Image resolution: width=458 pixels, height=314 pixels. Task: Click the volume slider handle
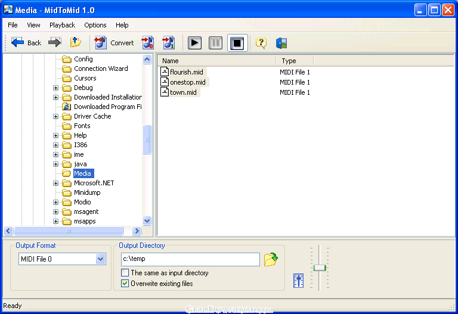(x=320, y=268)
